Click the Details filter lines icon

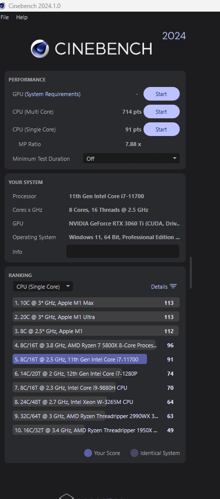pyautogui.click(x=173, y=287)
